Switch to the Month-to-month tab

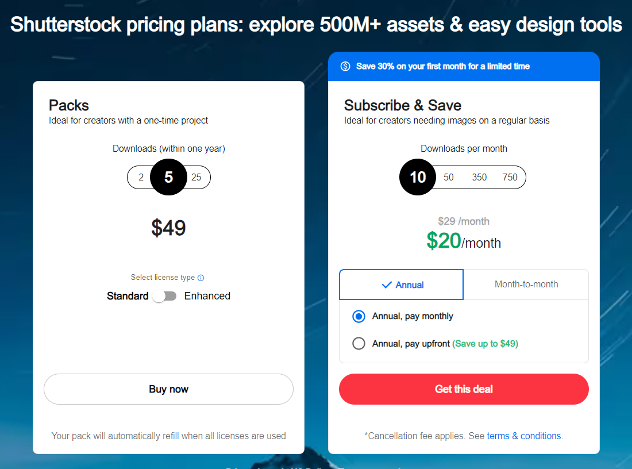526,285
